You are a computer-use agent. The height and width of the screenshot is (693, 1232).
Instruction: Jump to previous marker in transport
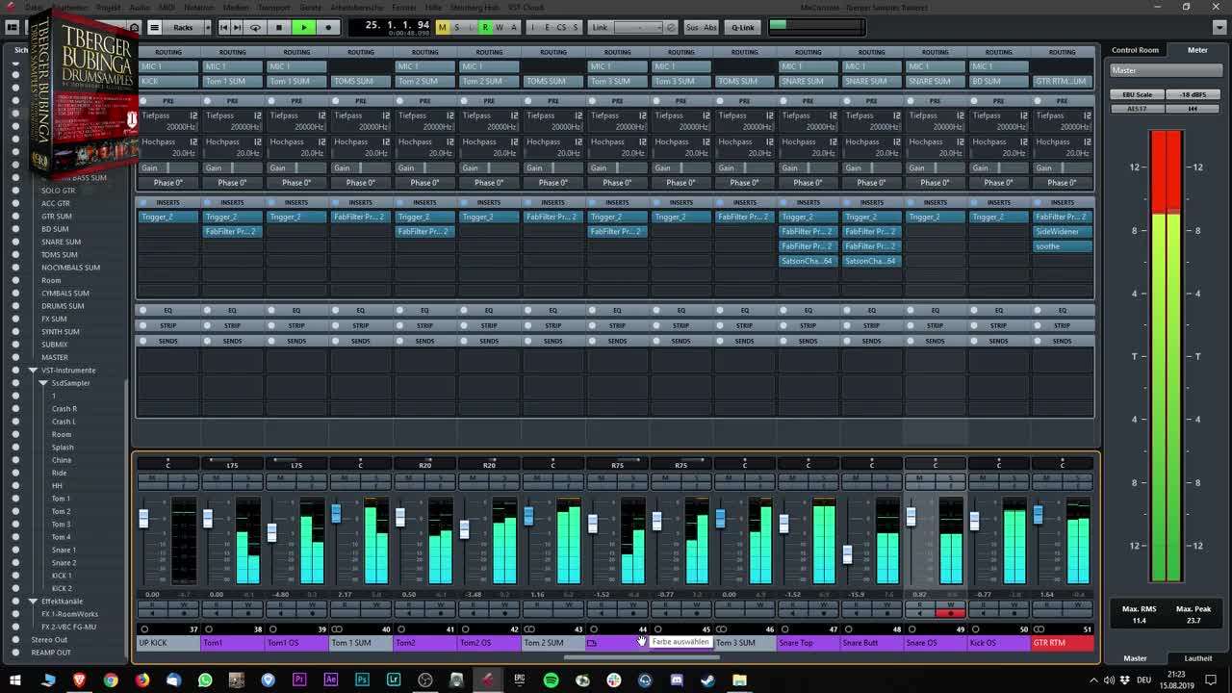(x=224, y=27)
